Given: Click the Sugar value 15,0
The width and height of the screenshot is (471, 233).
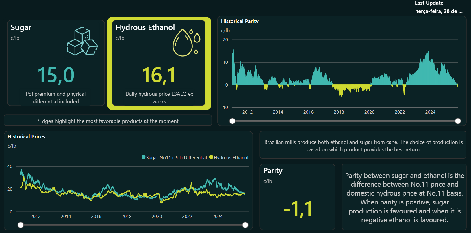Looking at the screenshot, I should [x=56, y=75].
